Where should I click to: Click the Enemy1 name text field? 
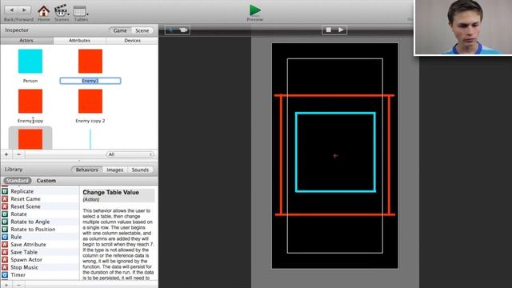tap(90, 81)
